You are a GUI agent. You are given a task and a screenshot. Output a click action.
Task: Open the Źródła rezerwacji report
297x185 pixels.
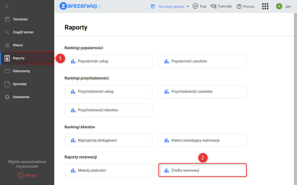(202, 171)
